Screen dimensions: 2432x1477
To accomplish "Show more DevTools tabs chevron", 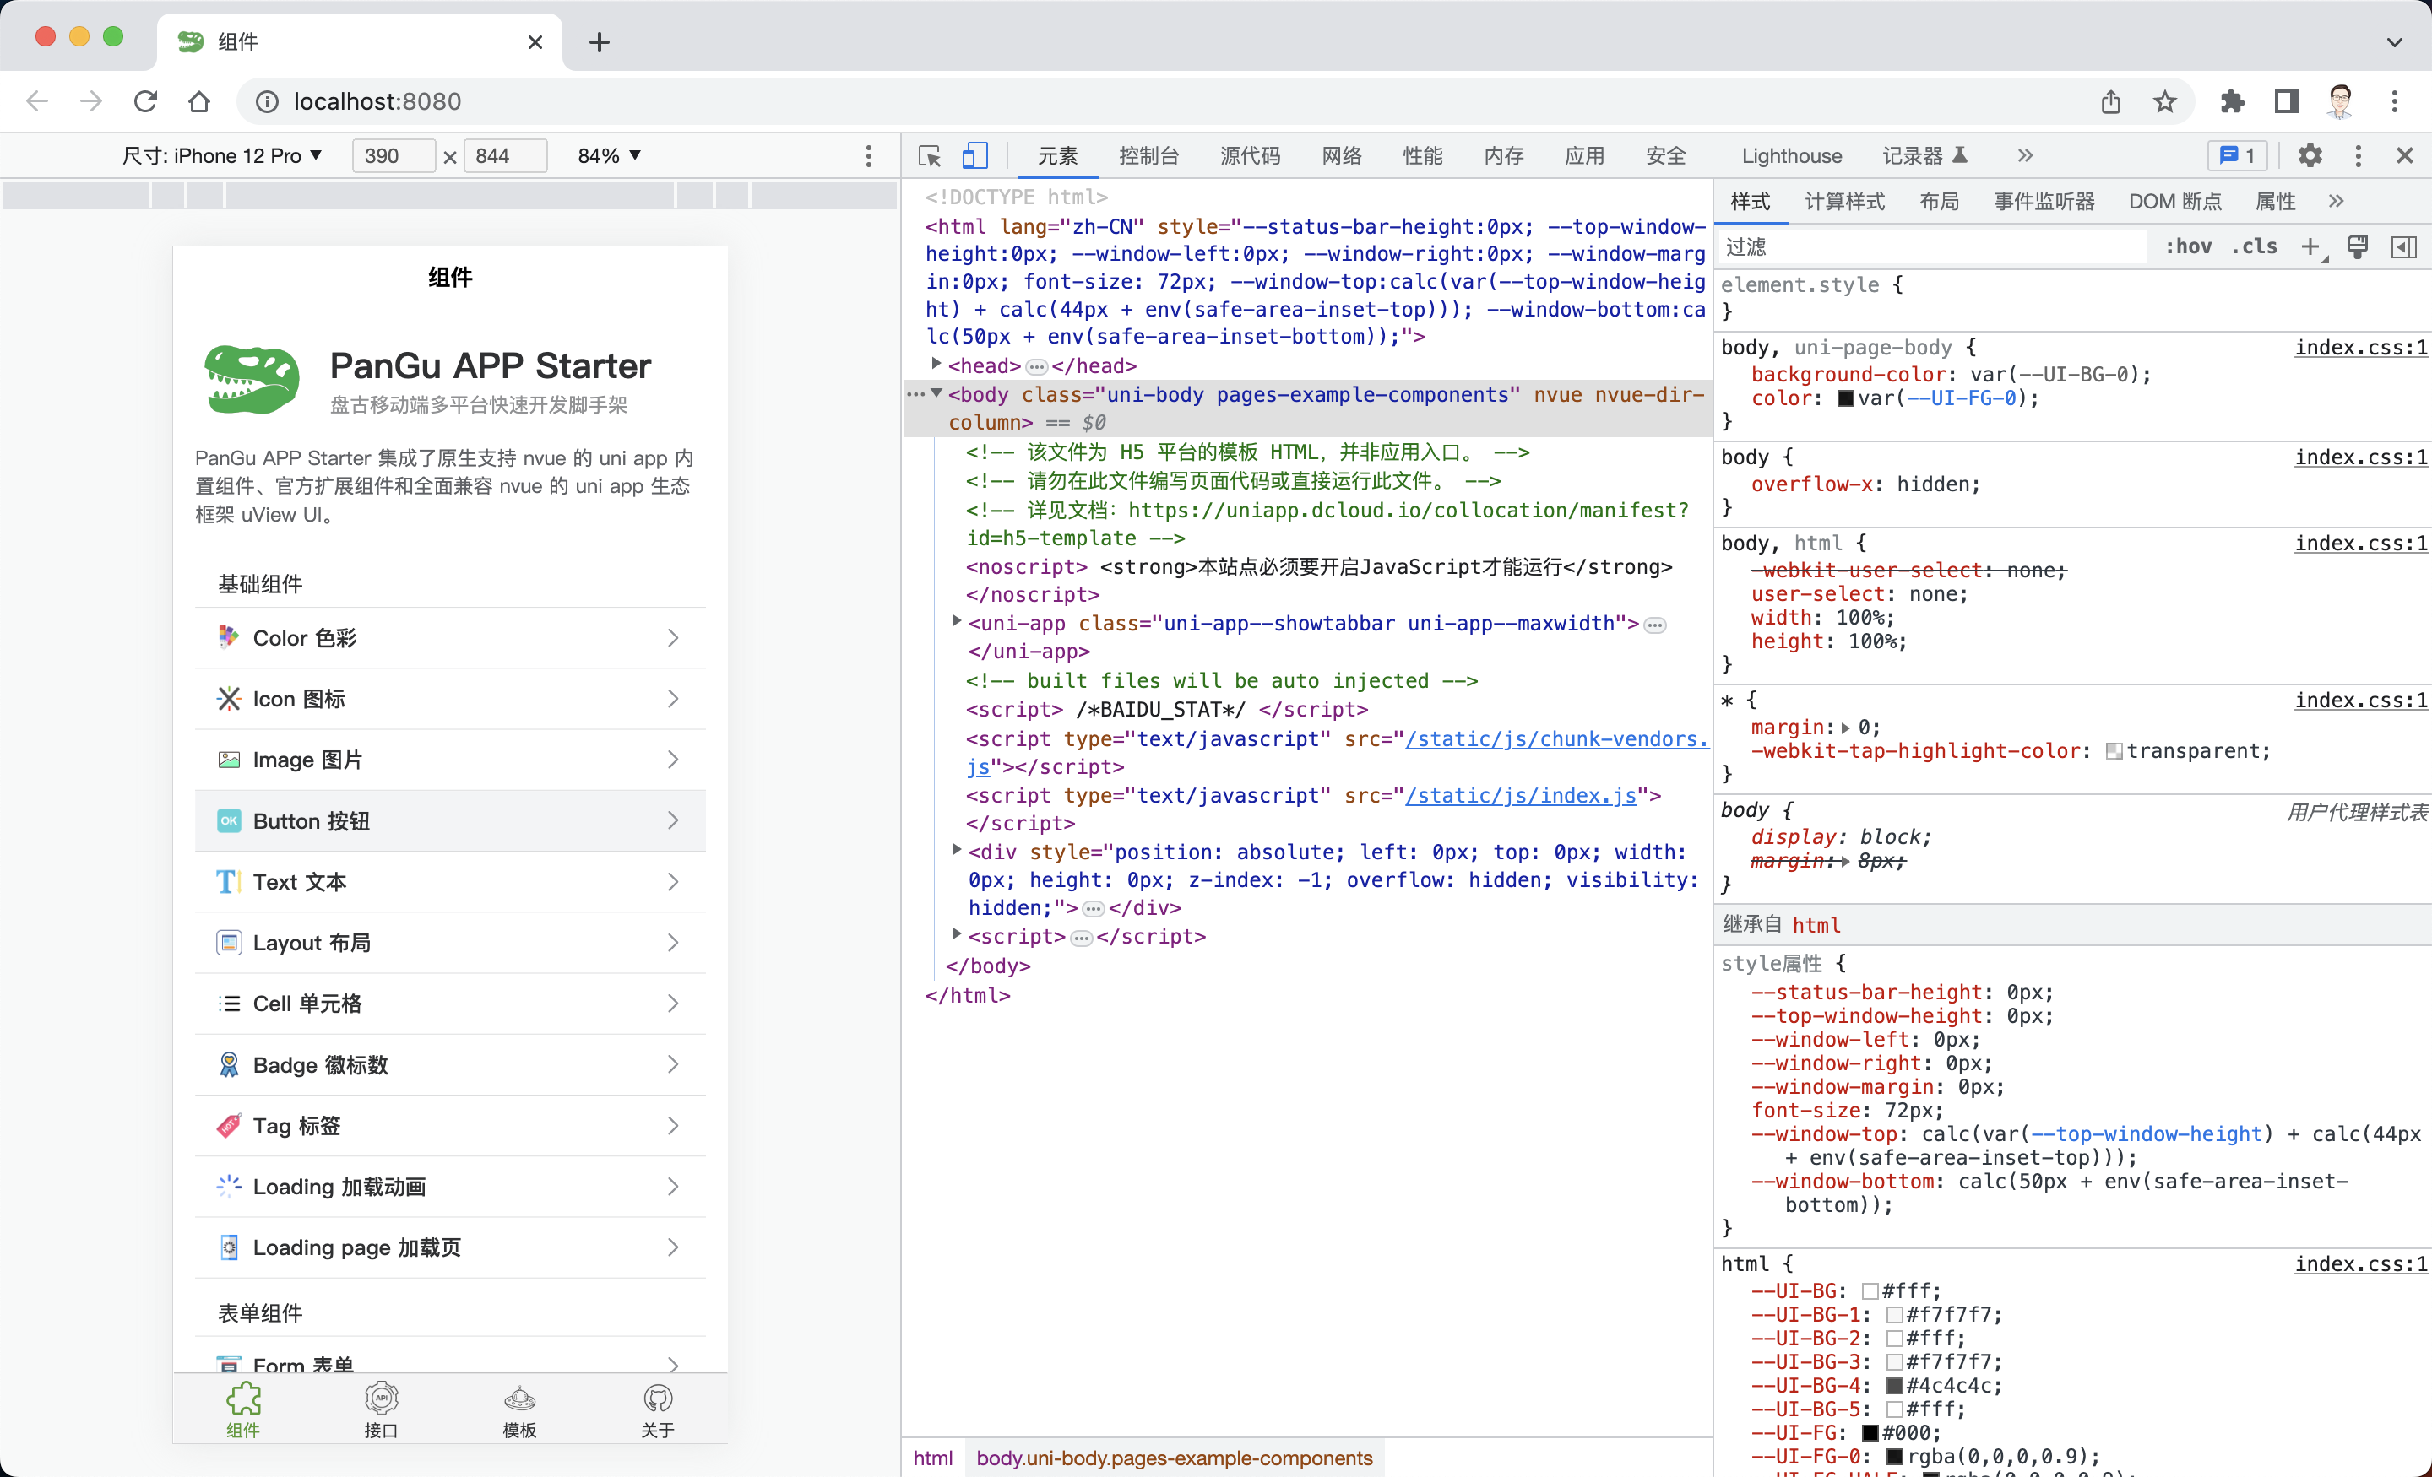I will point(2024,156).
